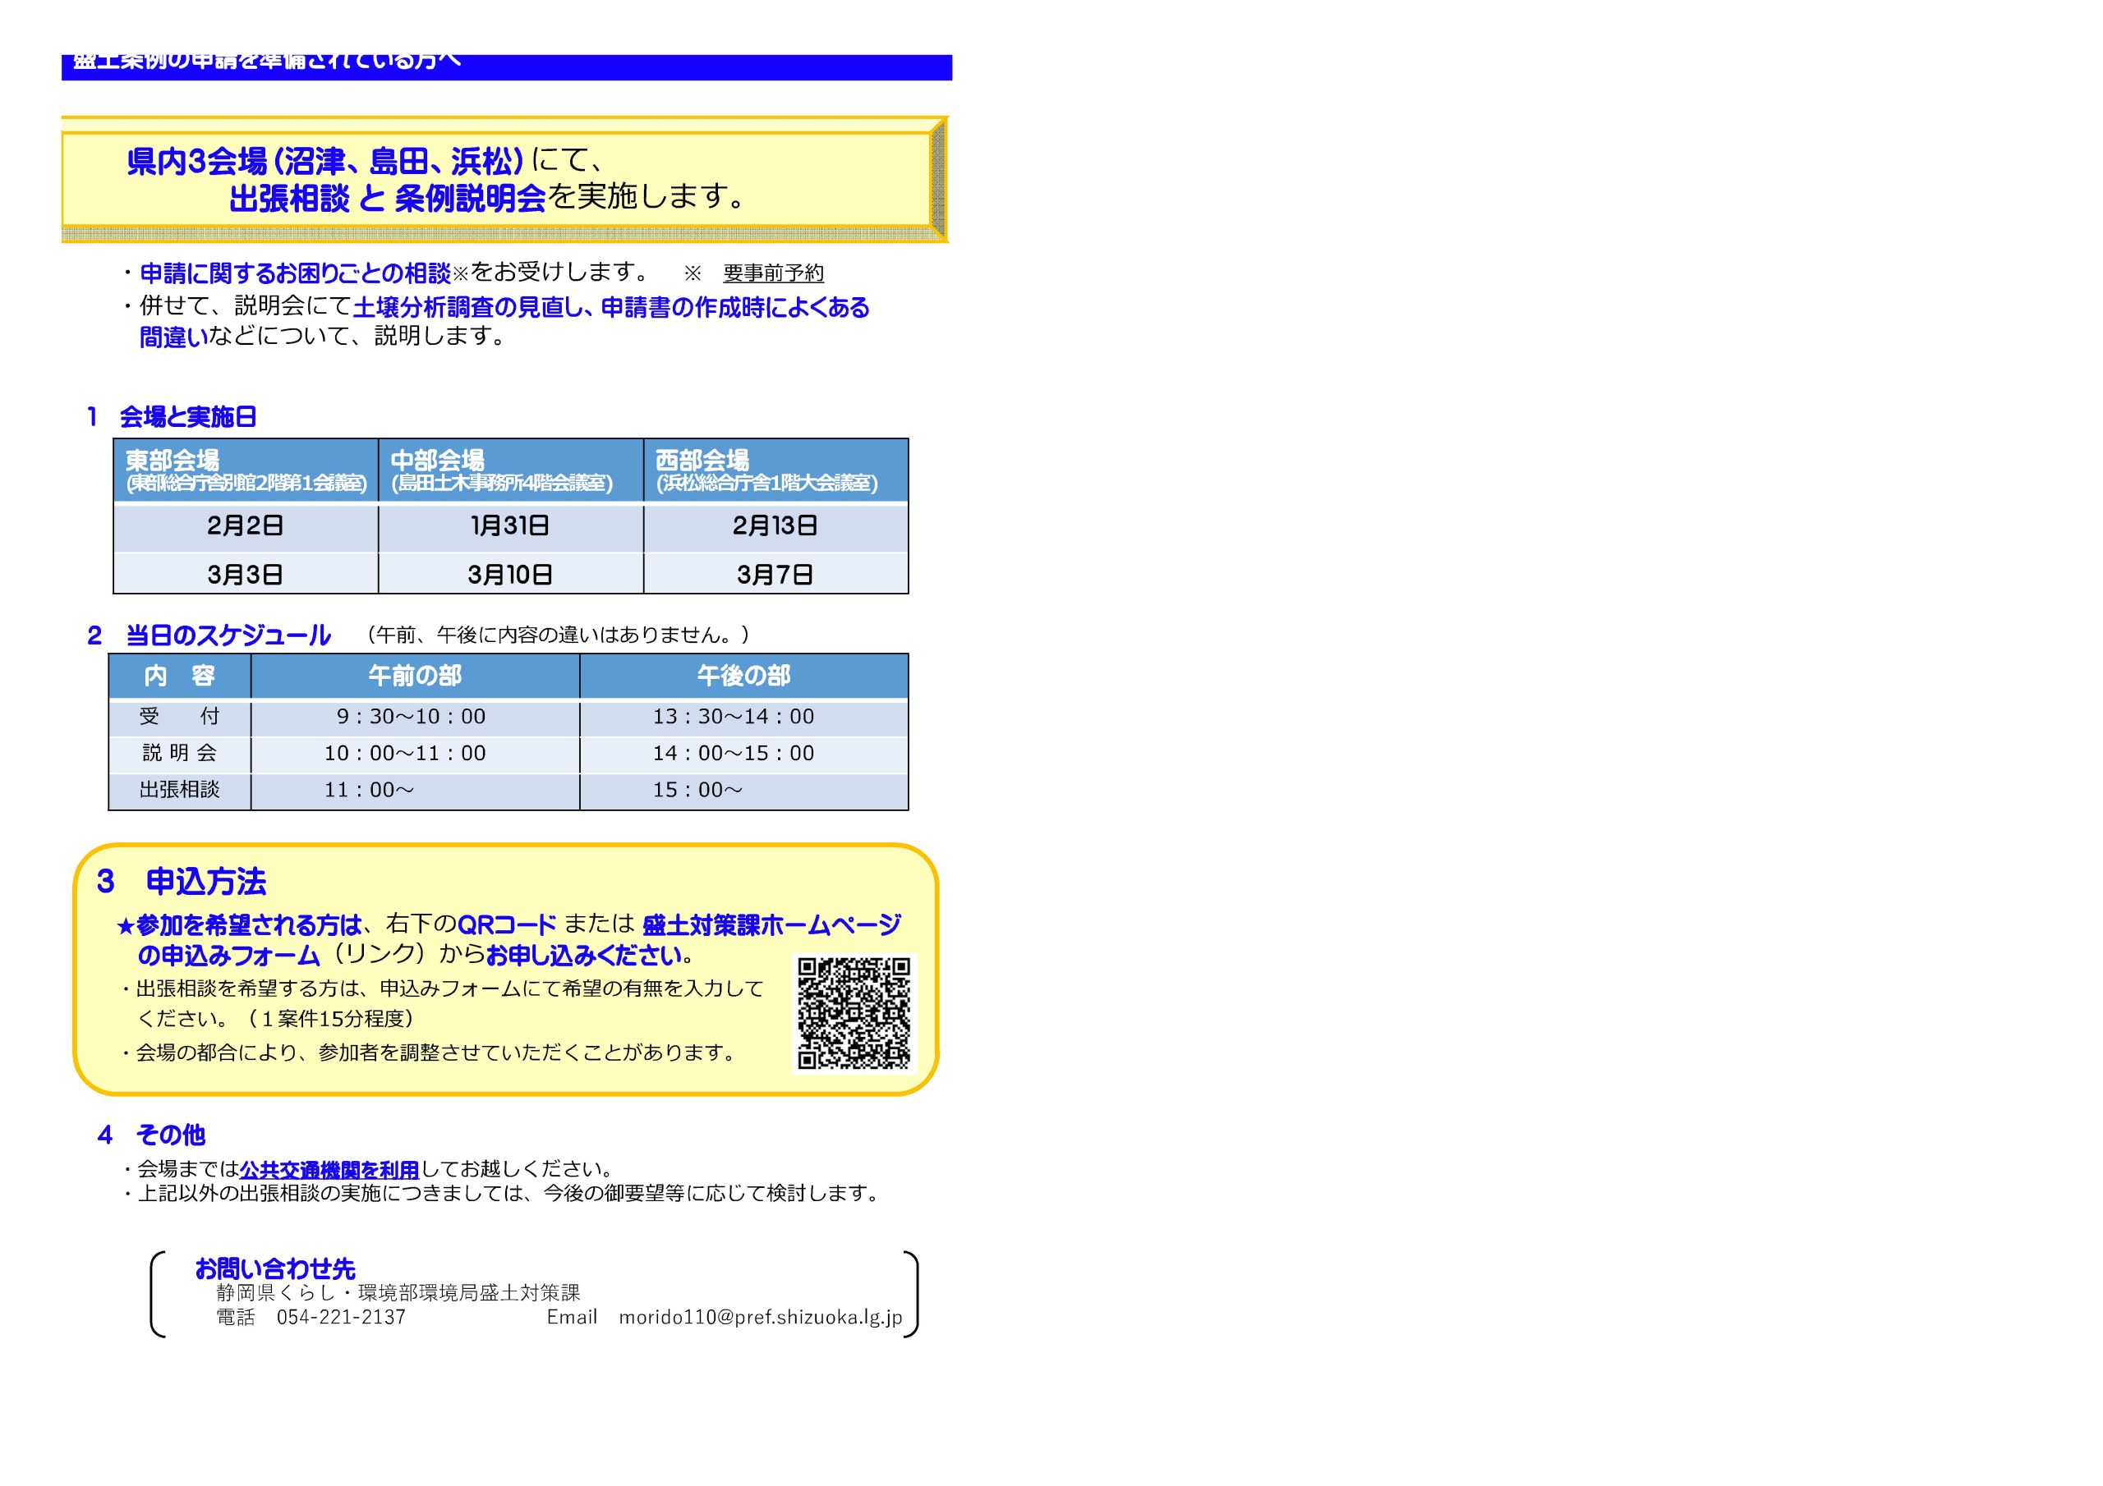Click the phone number 054-221-2137
The height and width of the screenshot is (1486, 2103).
(x=341, y=1317)
